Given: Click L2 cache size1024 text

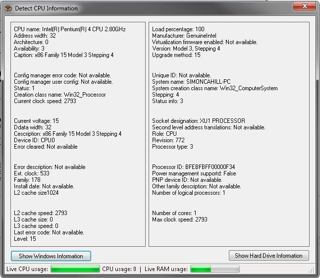Looking at the screenshot, I should coord(36,193).
